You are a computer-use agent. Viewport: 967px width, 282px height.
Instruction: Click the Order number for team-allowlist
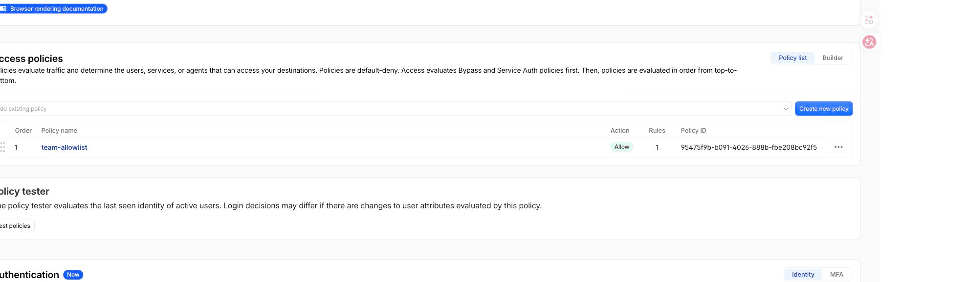pyautogui.click(x=16, y=147)
